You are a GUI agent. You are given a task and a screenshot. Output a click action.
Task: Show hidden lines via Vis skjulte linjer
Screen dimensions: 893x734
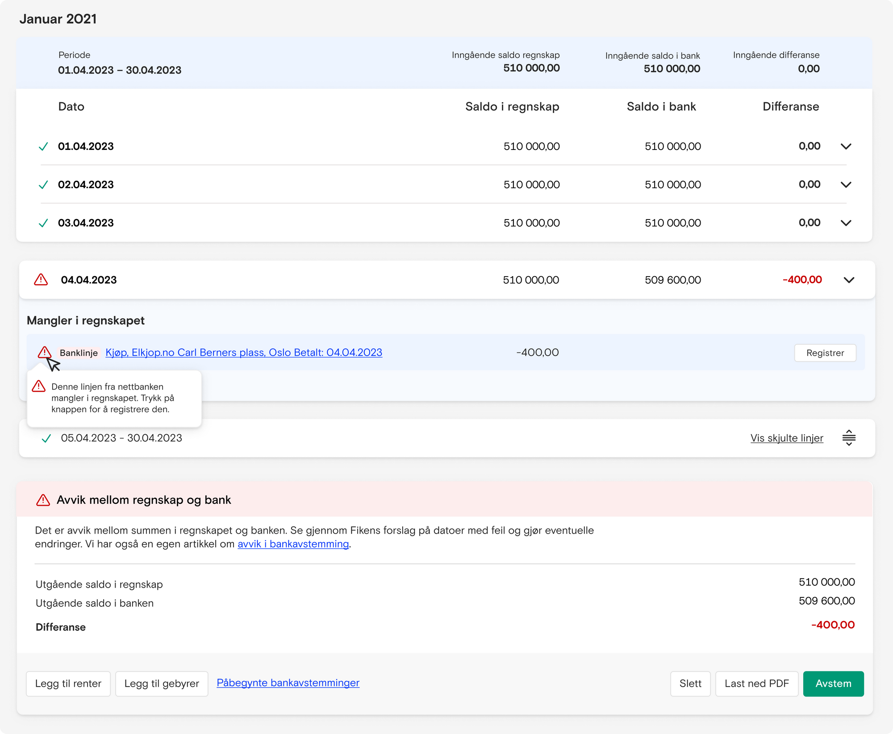point(787,438)
